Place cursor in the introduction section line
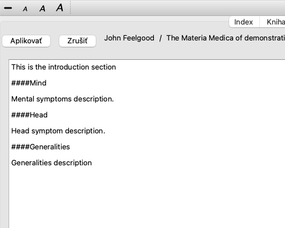Screen dimensions: 285x228 [63, 67]
